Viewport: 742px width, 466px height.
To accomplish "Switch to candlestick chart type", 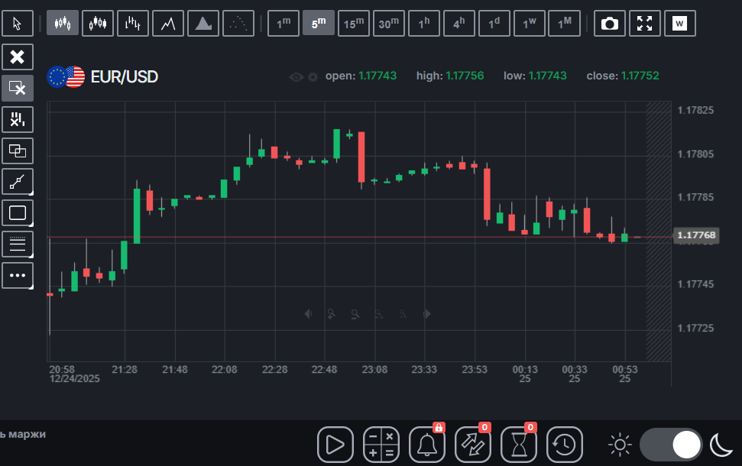I will point(63,23).
